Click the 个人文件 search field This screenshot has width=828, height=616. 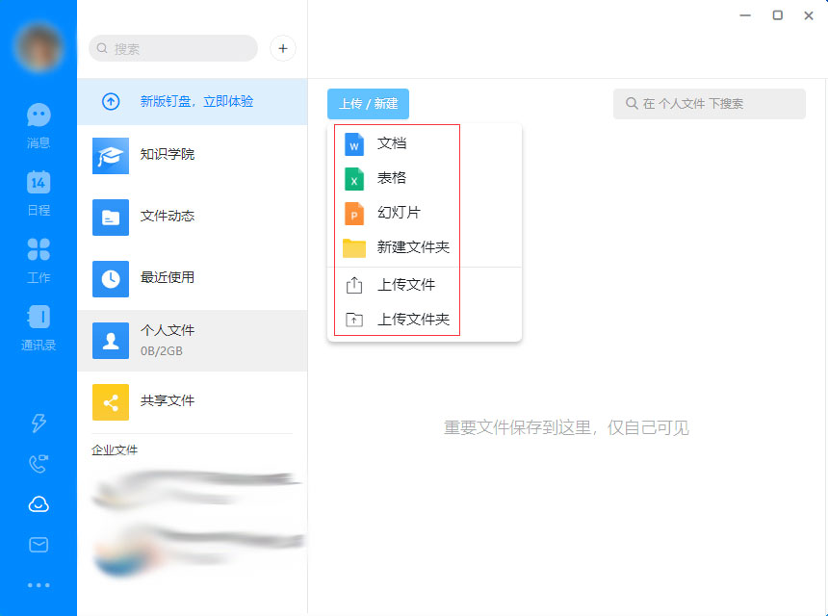pos(710,103)
